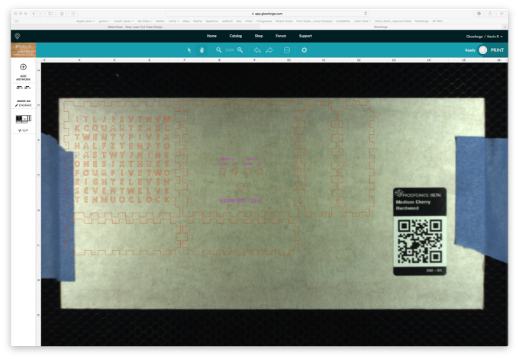Open the SparkFun bookmark
This screenshot has width=519, height=359.
pos(212,21)
